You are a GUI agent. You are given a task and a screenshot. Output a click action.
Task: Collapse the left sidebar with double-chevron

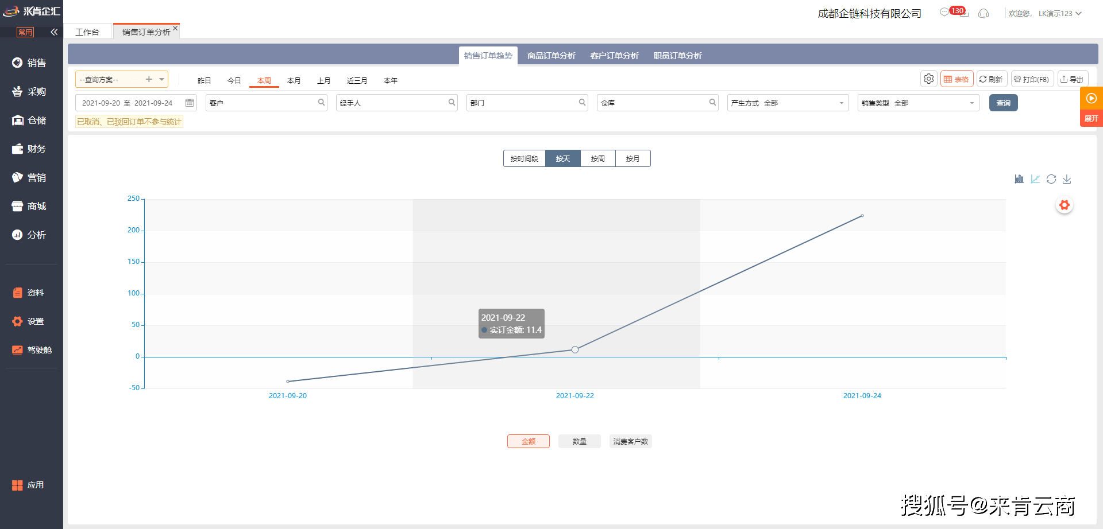[54, 32]
